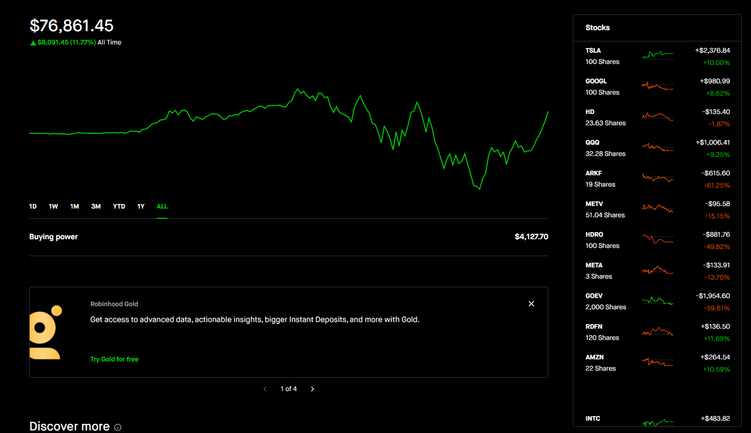The height and width of the screenshot is (433, 751).
Task: Open the GOOGL stock ticker
Action: pyautogui.click(x=596, y=81)
